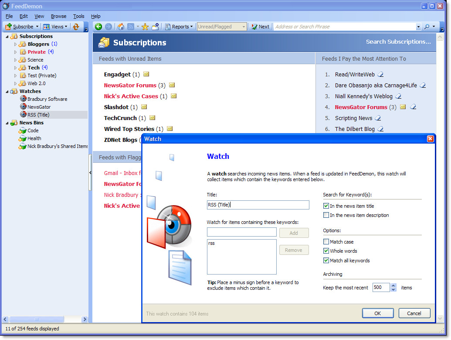Click the greyed-out Remove keyword button
This screenshot has height=340, width=451.
point(294,250)
